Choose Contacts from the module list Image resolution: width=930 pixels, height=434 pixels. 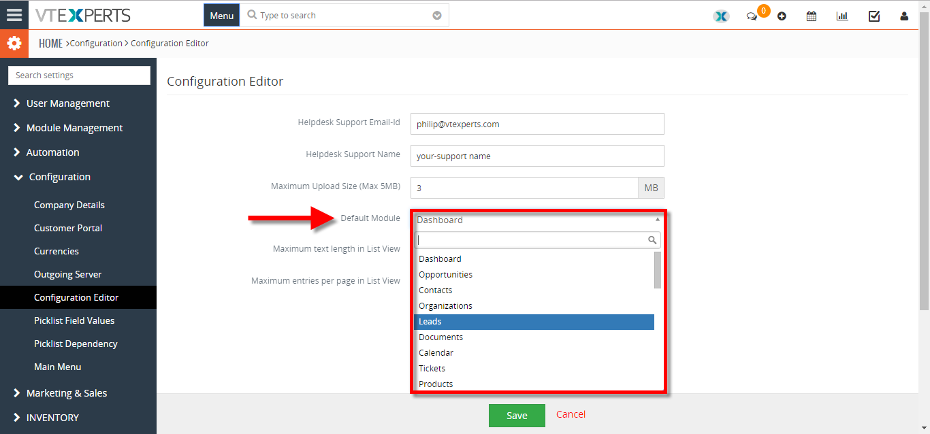534,290
